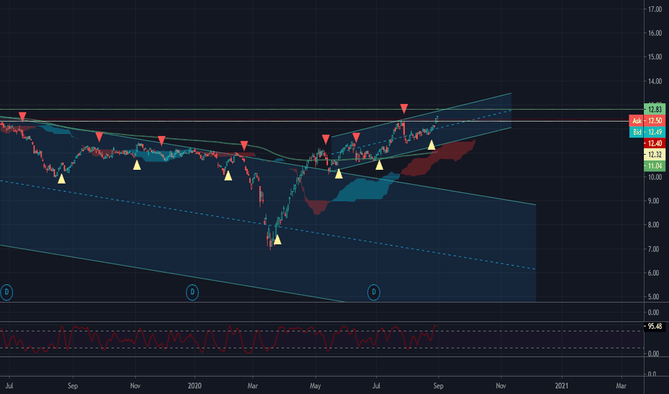Select the yellow up arrow below November 2019 candles

pyautogui.click(x=136, y=165)
